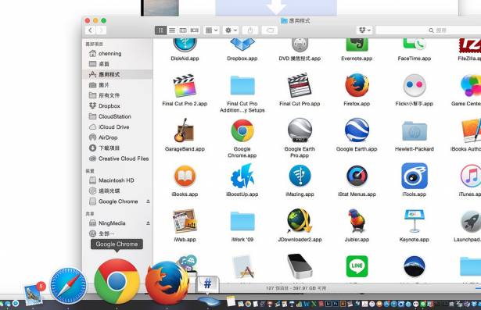Viewport: 481px width, 310px height.
Task: Open the arrange-by dropdown in toolbar
Action: [x=211, y=30]
